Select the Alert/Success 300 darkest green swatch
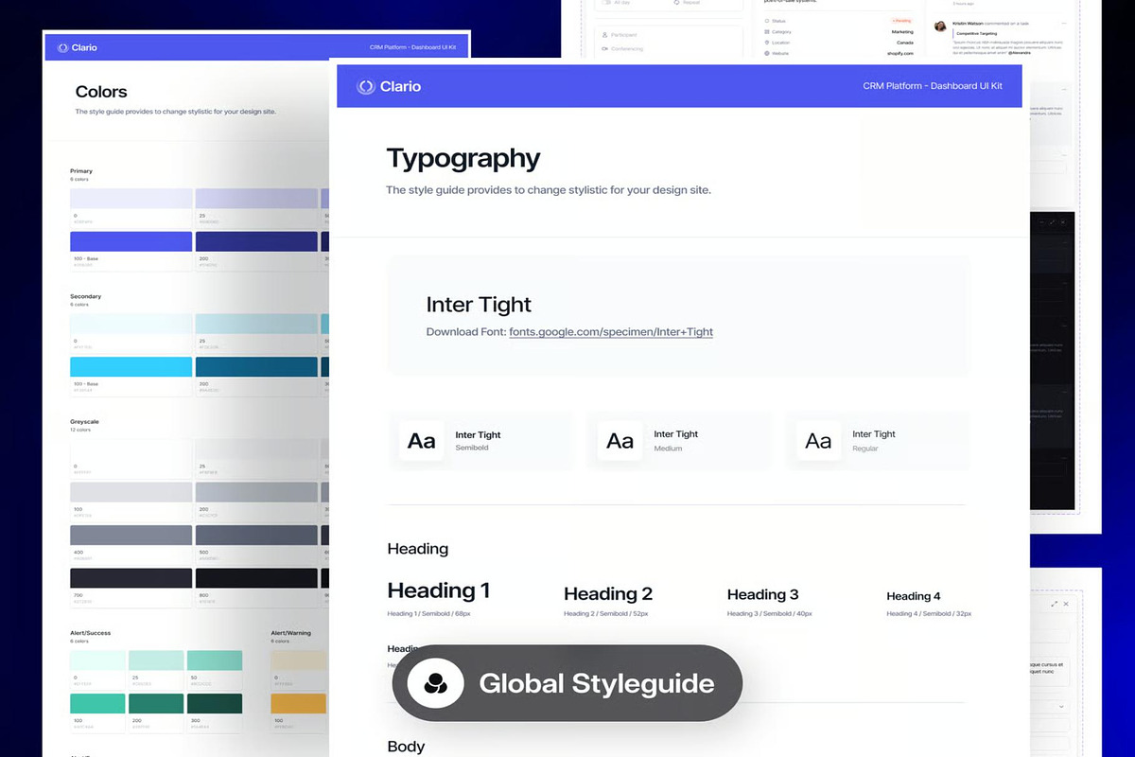 click(x=215, y=704)
